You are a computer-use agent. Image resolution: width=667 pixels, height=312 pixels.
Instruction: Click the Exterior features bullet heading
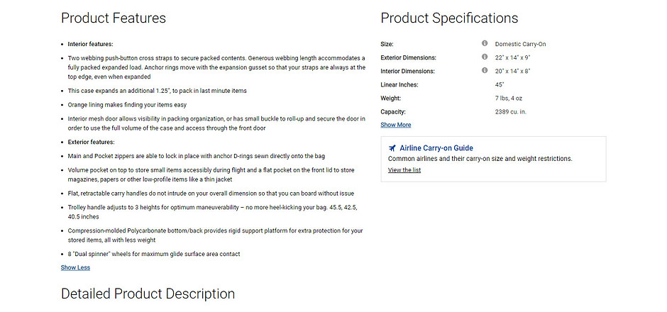click(x=91, y=143)
